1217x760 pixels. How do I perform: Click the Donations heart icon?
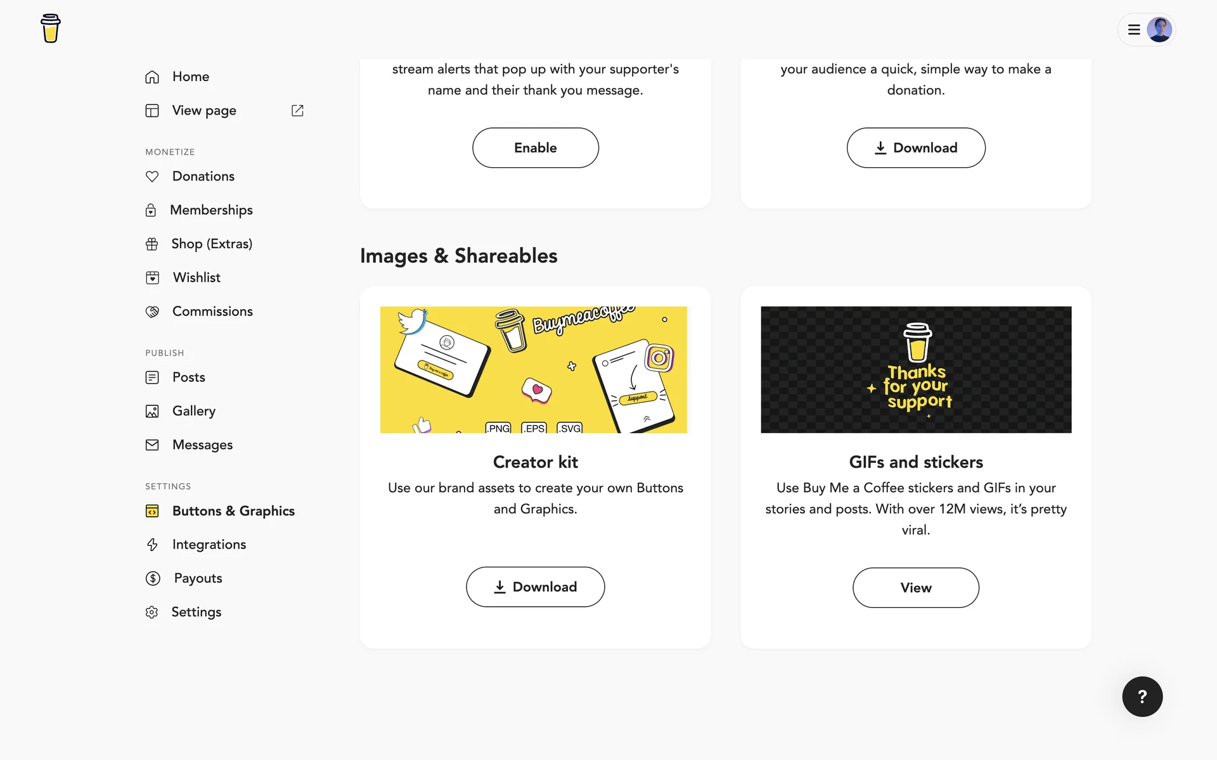[152, 176]
